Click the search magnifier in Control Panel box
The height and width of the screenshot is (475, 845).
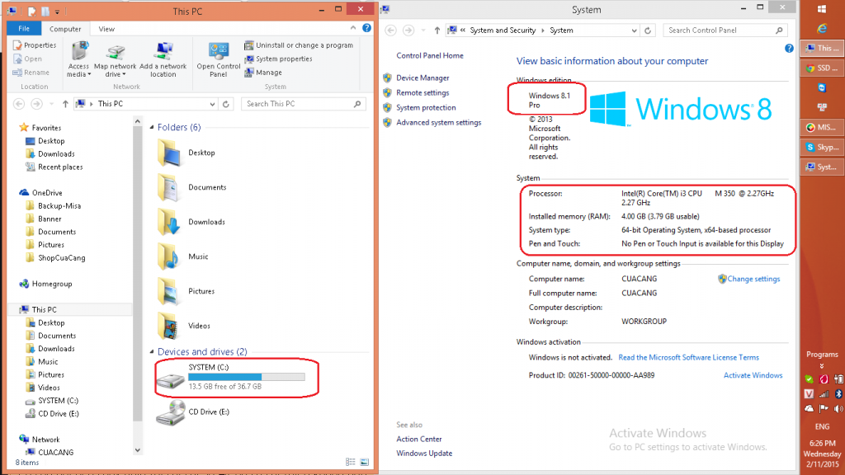(779, 31)
